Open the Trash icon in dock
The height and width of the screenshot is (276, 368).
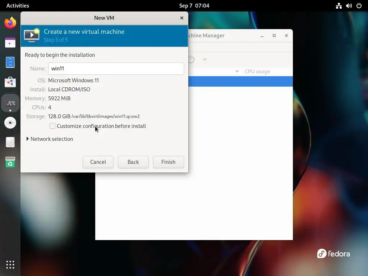tap(10, 162)
